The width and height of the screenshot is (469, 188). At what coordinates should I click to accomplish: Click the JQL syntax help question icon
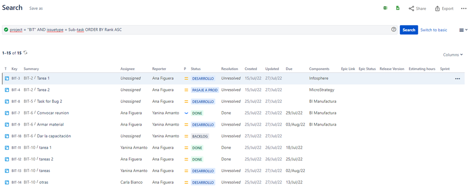coord(393,30)
